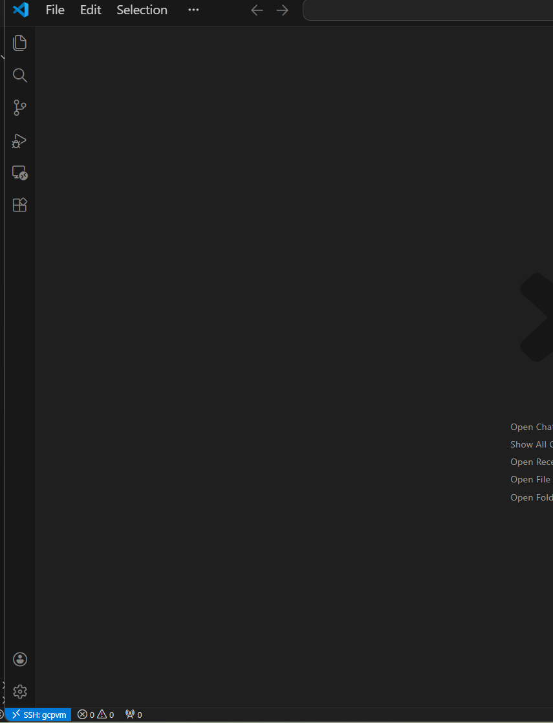This screenshot has width=553, height=723.
Task: Open the Extensions view
Action: (20, 205)
